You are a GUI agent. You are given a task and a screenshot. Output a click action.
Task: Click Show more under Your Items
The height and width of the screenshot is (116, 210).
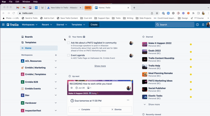click(x=100, y=66)
